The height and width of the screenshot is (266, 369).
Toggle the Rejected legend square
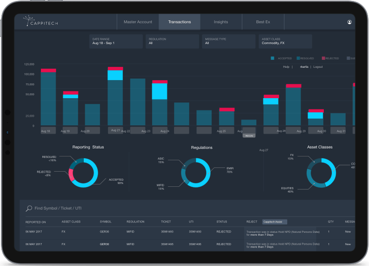tap(323, 58)
